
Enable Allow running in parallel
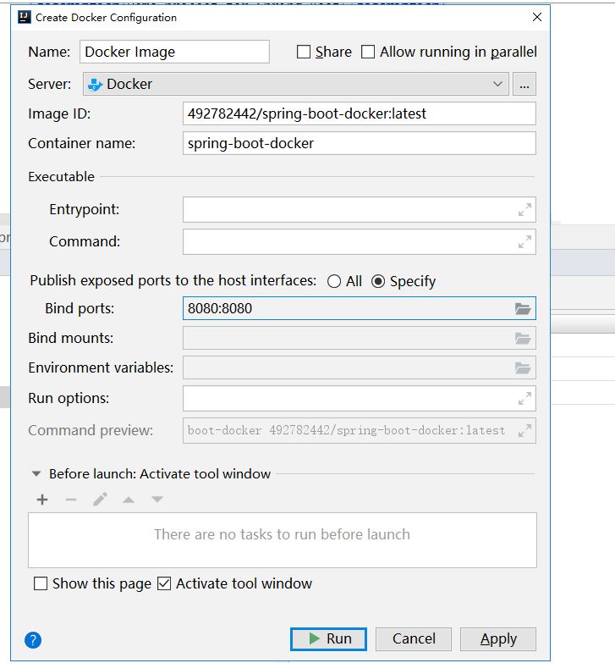[368, 52]
